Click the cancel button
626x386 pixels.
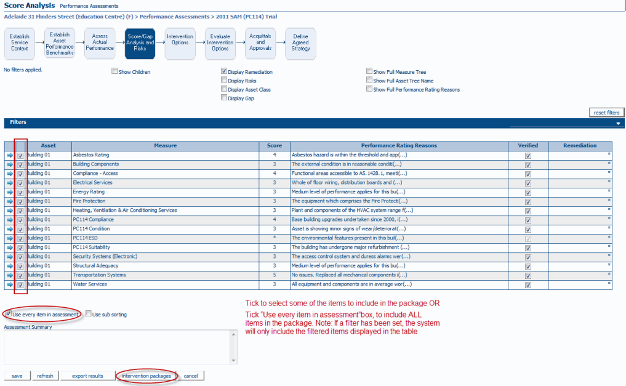coord(191,376)
